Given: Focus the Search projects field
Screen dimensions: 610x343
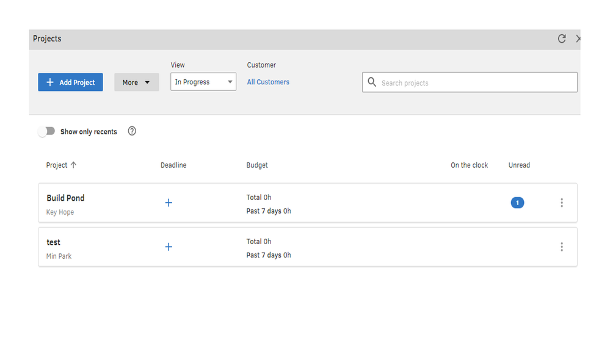Looking at the screenshot, I should point(476,83).
